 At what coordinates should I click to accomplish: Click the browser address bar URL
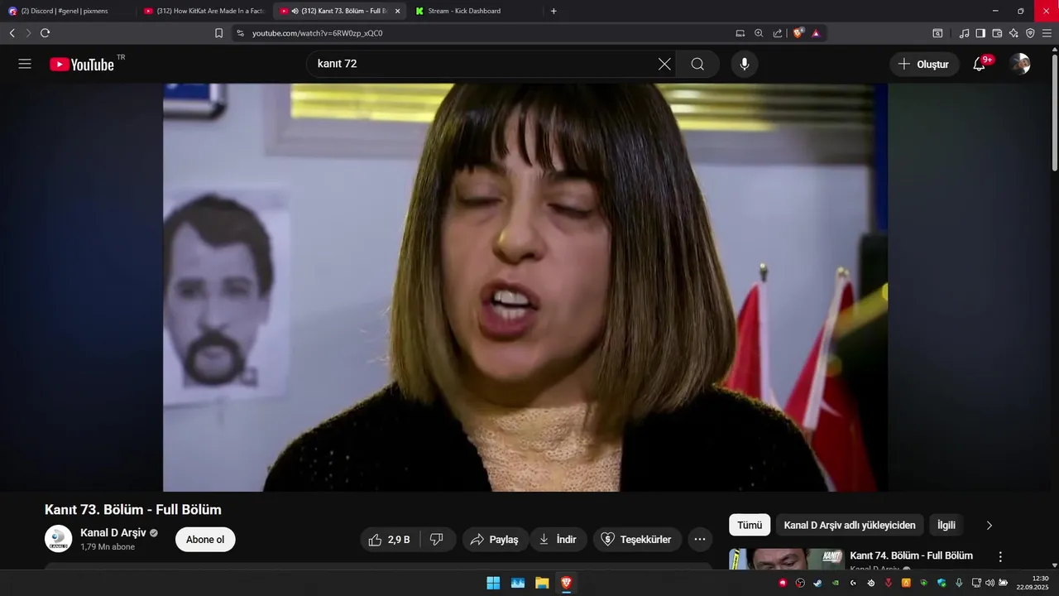click(317, 33)
